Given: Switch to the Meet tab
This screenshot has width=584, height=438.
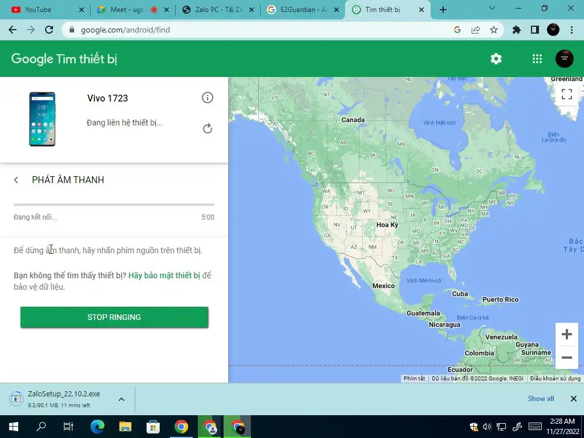Looking at the screenshot, I should [x=132, y=10].
